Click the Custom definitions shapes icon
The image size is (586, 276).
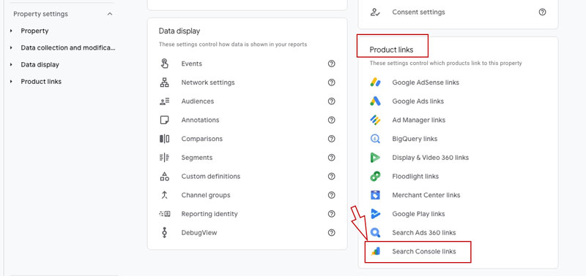164,176
